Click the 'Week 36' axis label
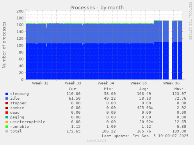194x145 pixels. pyautogui.click(x=171, y=83)
